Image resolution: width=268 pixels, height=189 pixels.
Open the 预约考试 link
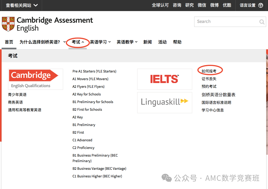click(209, 86)
